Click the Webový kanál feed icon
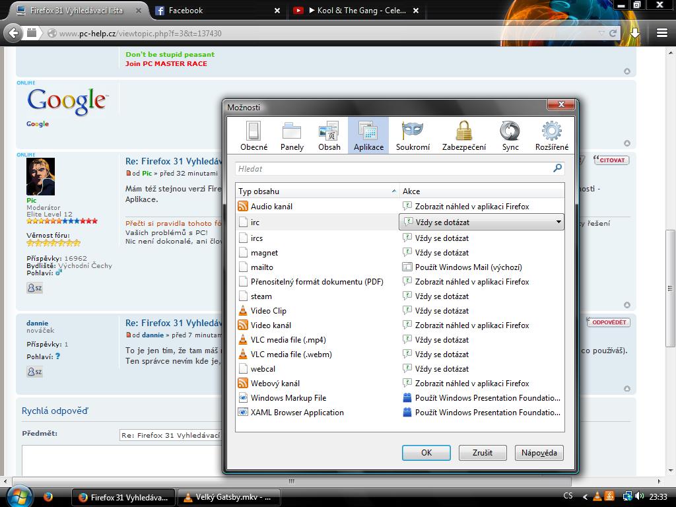This screenshot has width=676, height=507. 243,383
